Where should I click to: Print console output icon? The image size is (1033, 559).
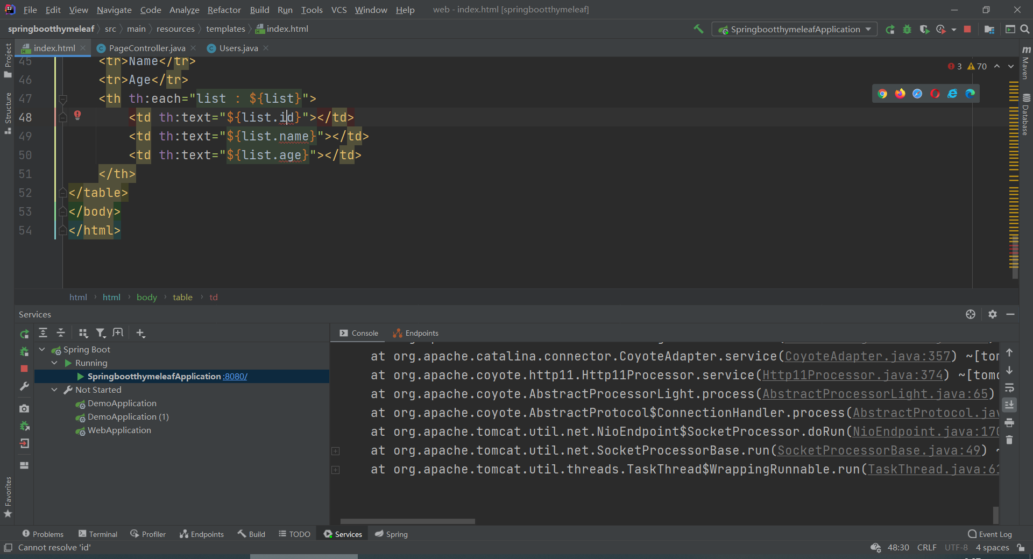pos(1009,422)
